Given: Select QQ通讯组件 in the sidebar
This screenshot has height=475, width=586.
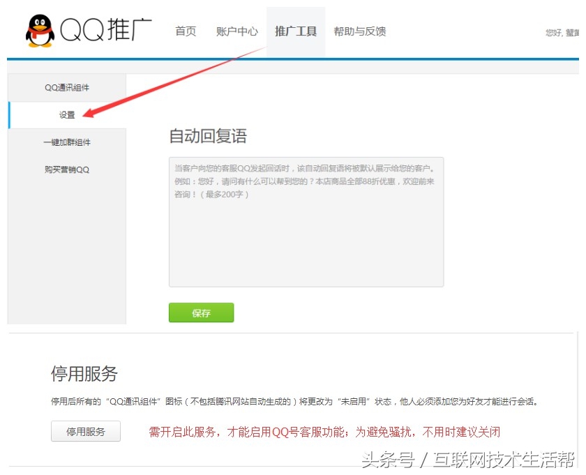Looking at the screenshot, I should (66, 88).
